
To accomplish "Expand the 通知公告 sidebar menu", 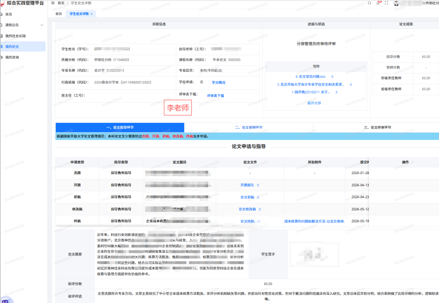I will [x=23, y=25].
